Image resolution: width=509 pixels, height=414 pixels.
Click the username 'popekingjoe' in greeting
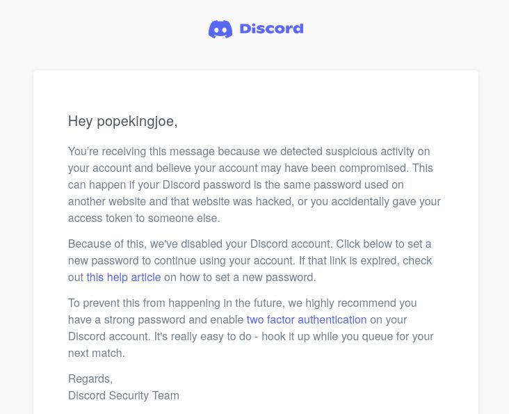pyautogui.click(x=135, y=121)
